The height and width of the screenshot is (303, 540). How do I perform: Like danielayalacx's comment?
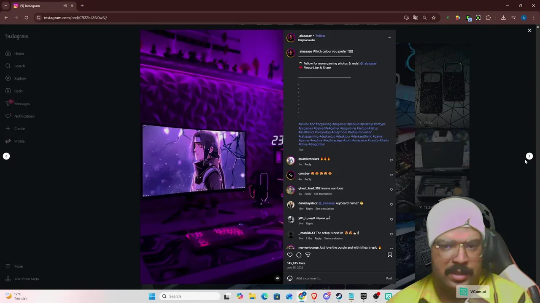click(x=391, y=205)
